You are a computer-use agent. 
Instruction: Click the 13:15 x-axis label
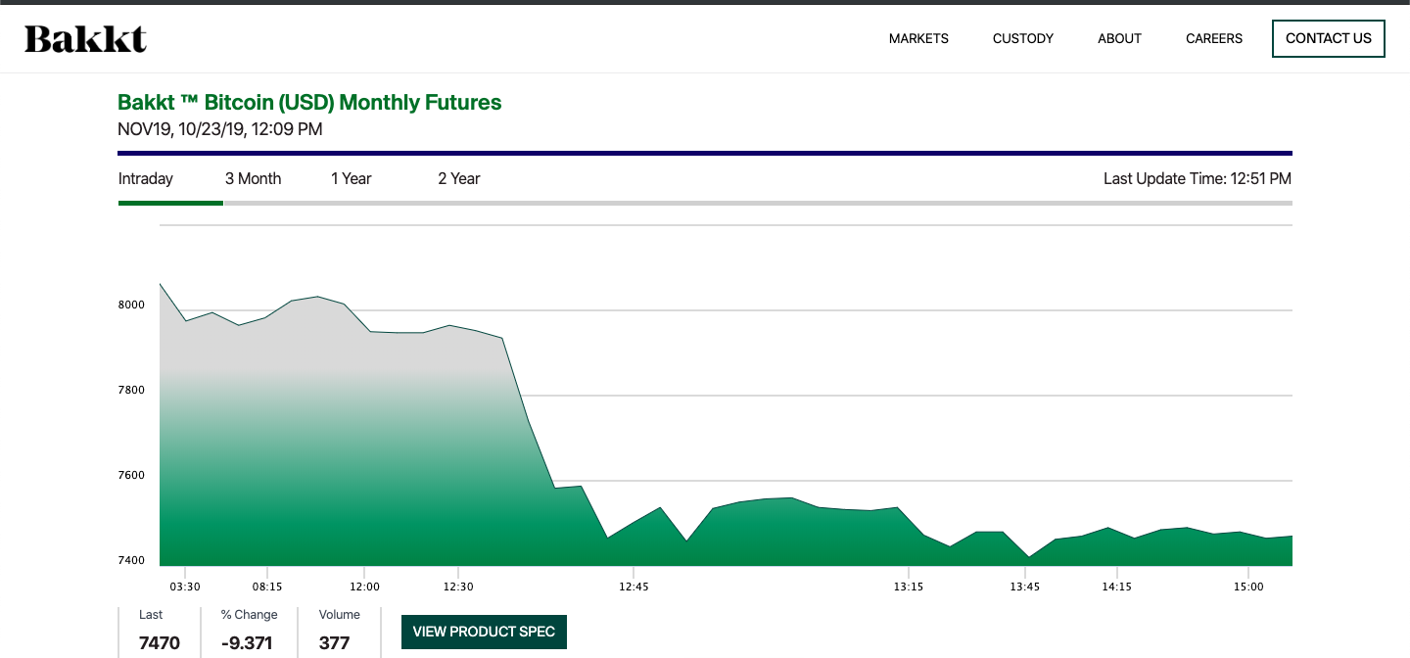tap(909, 587)
